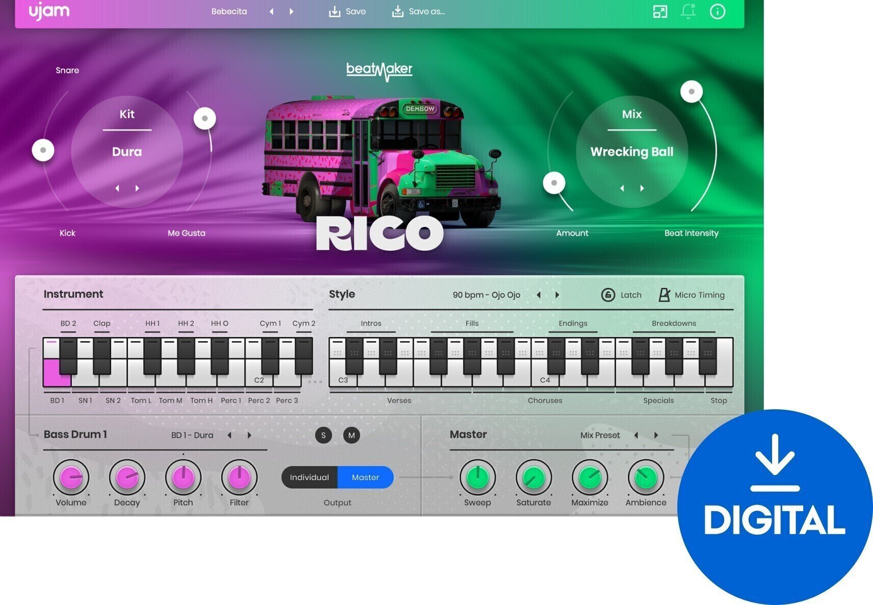
Task: Click the Choruses section label
Action: pyautogui.click(x=545, y=400)
